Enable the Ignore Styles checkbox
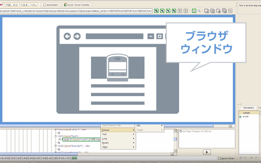Viewport: 261px width, 163px height. click(x=220, y=158)
